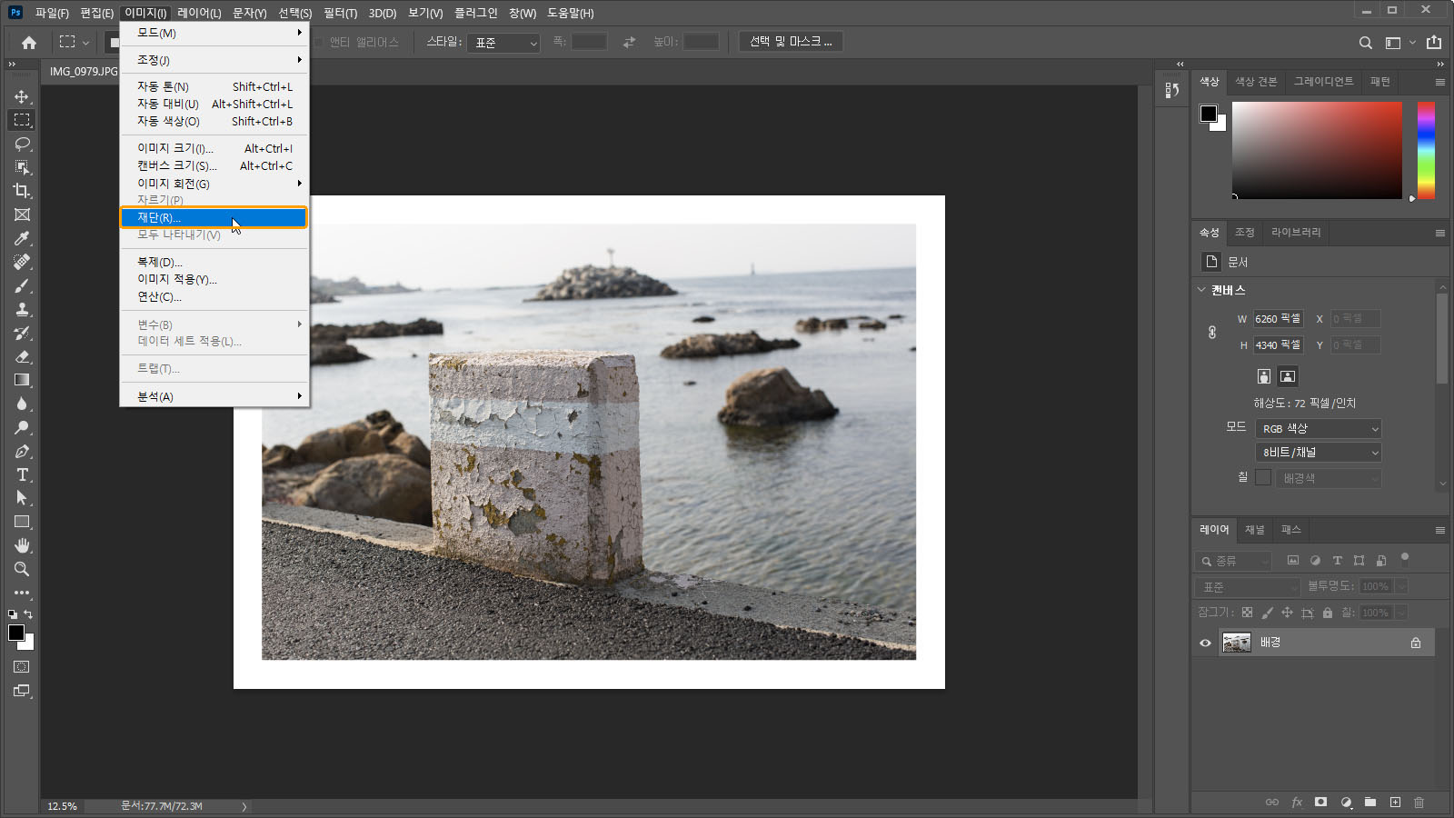
Task: Add layer mask icon in Layers panel
Action: point(1320,803)
